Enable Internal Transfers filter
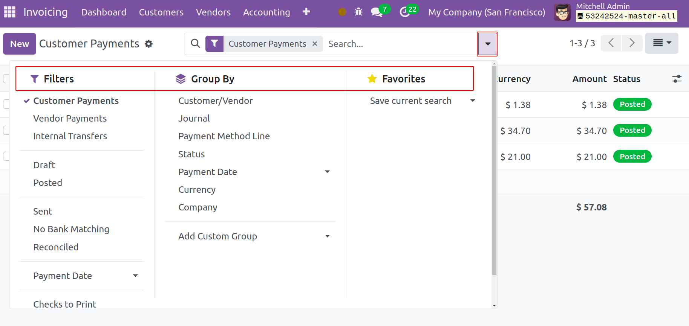Image resolution: width=689 pixels, height=326 pixels. 70,136
